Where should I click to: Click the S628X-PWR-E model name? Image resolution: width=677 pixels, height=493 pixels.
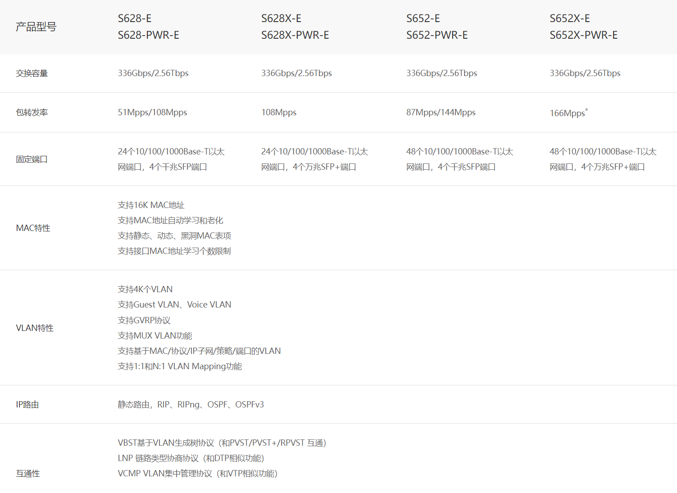click(295, 35)
